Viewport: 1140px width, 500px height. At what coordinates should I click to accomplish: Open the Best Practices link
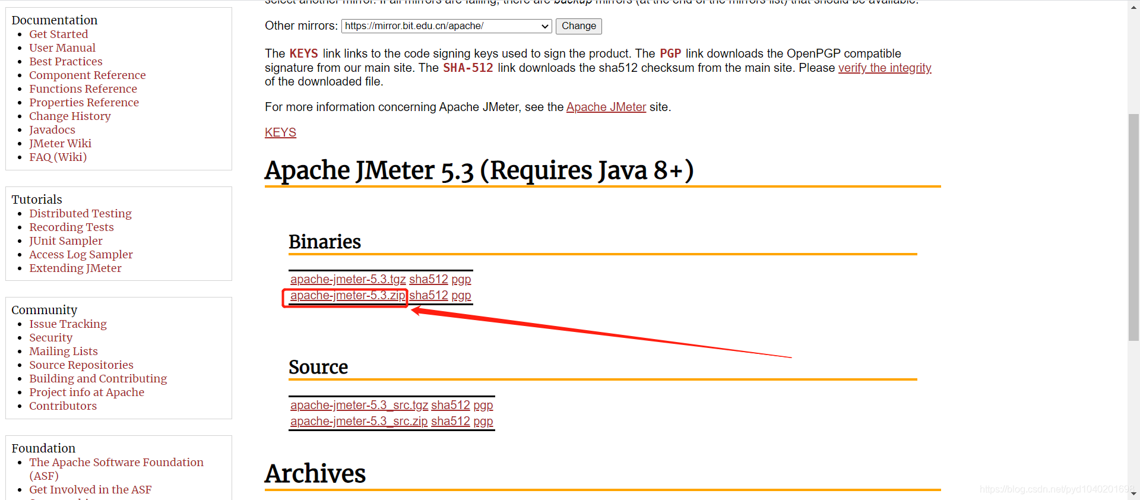tap(66, 62)
